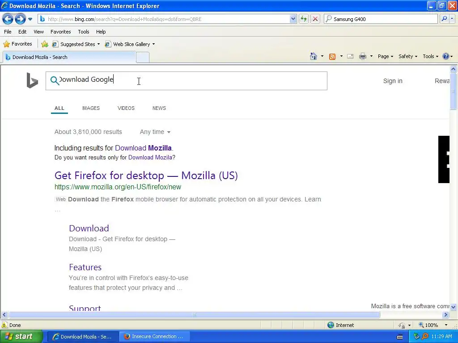
Task: Expand the Print options dropdown arrow
Action: point(371,56)
